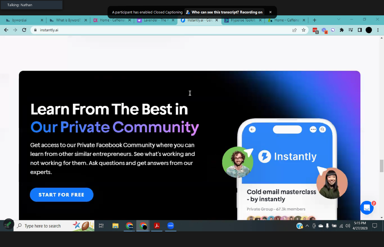
Task: Click the Start For Free button
Action: tap(61, 195)
